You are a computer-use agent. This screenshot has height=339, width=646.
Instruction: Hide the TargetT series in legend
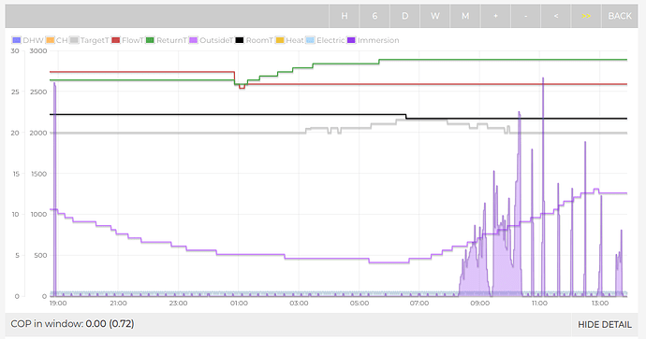[x=89, y=40]
